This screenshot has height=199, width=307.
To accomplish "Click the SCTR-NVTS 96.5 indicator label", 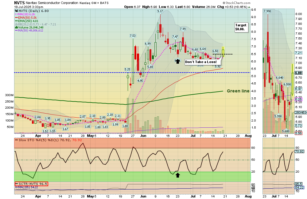I will pos(31,184).
